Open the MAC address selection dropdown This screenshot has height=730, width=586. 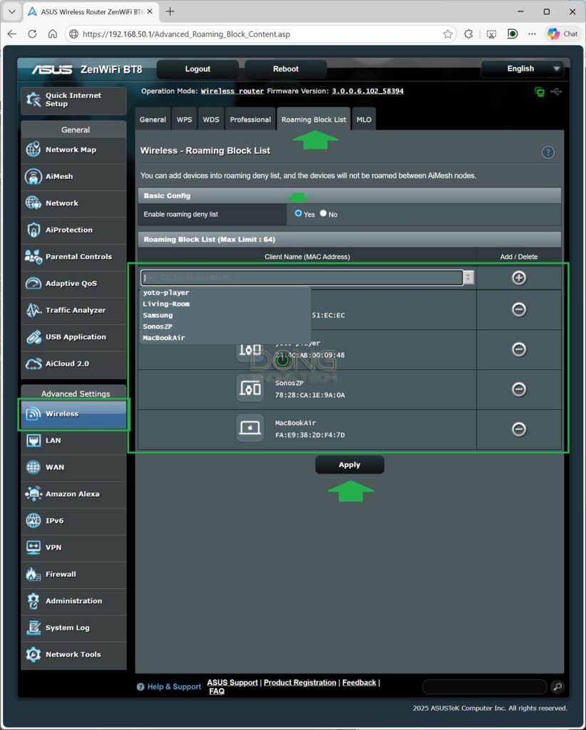[x=468, y=277]
